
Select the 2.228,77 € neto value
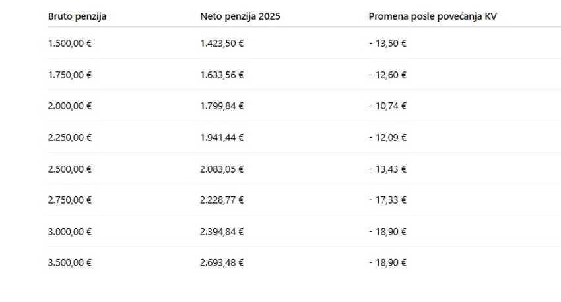[x=222, y=200]
